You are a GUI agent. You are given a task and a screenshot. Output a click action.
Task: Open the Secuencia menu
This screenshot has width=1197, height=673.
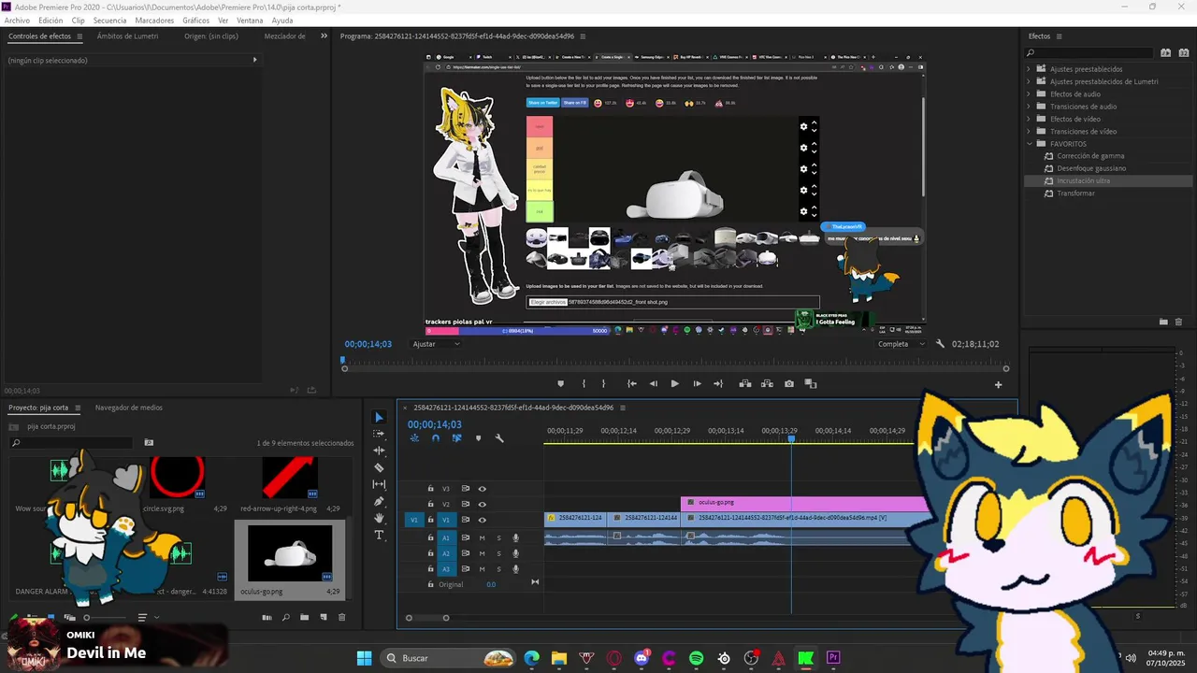point(109,21)
